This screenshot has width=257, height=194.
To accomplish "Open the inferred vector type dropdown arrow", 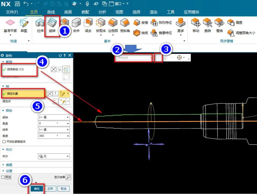I will pos(68,94).
